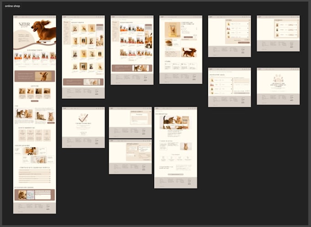Click the first input field in login popup
Viewport: 311px width, 227px height.
[x=139, y=117]
